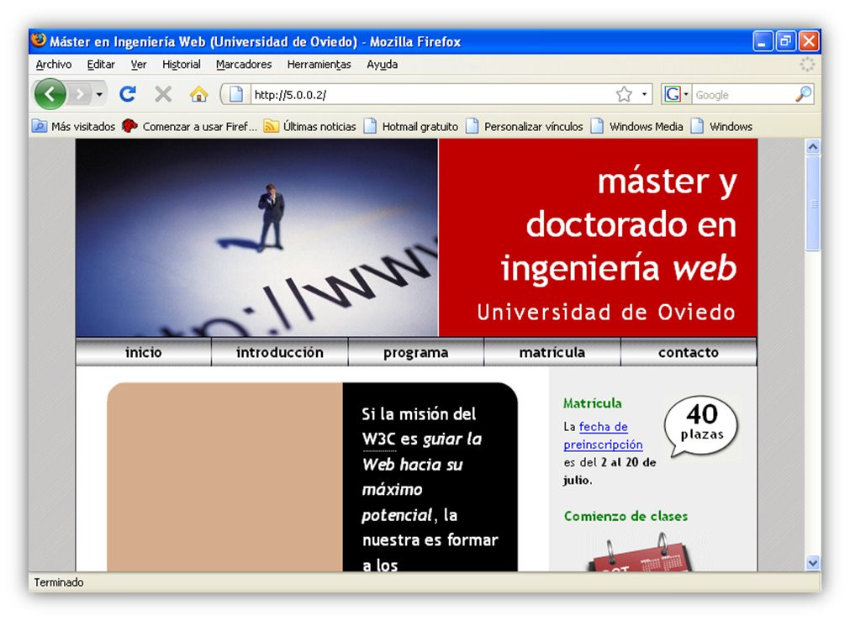Click the activity throbber icon
This screenshot has height=621, width=850.
point(807,65)
